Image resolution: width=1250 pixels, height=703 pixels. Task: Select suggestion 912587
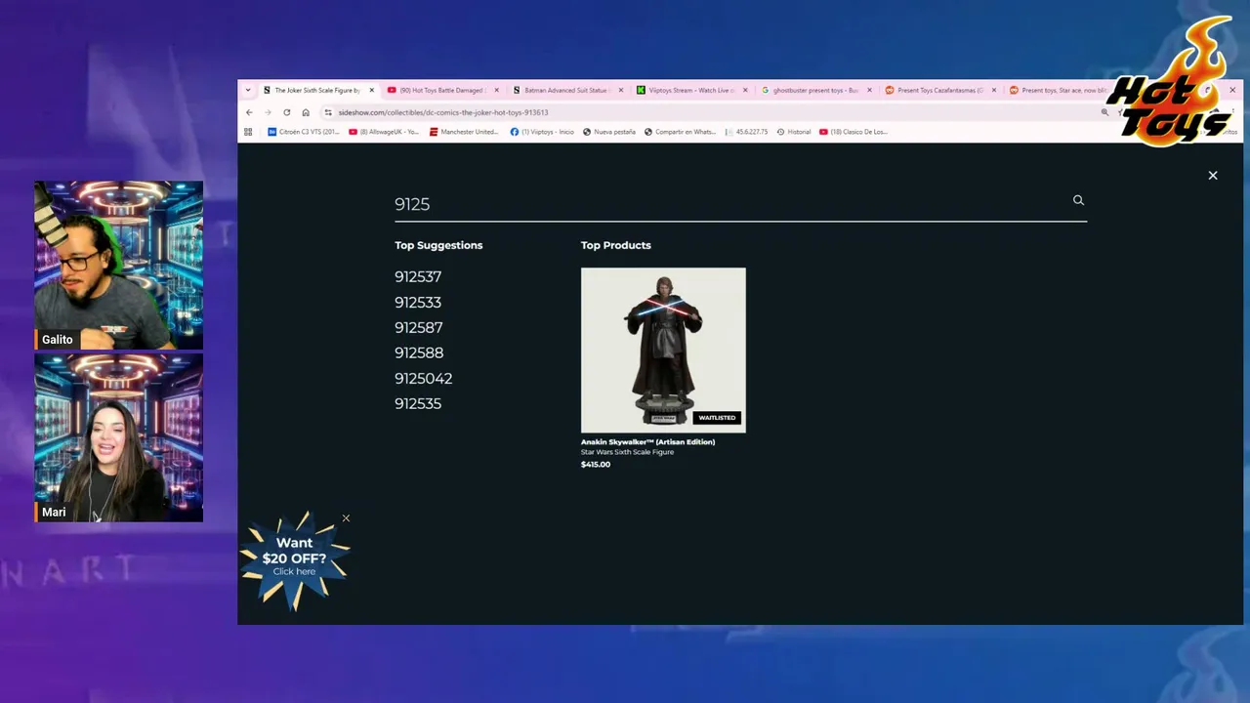click(419, 327)
